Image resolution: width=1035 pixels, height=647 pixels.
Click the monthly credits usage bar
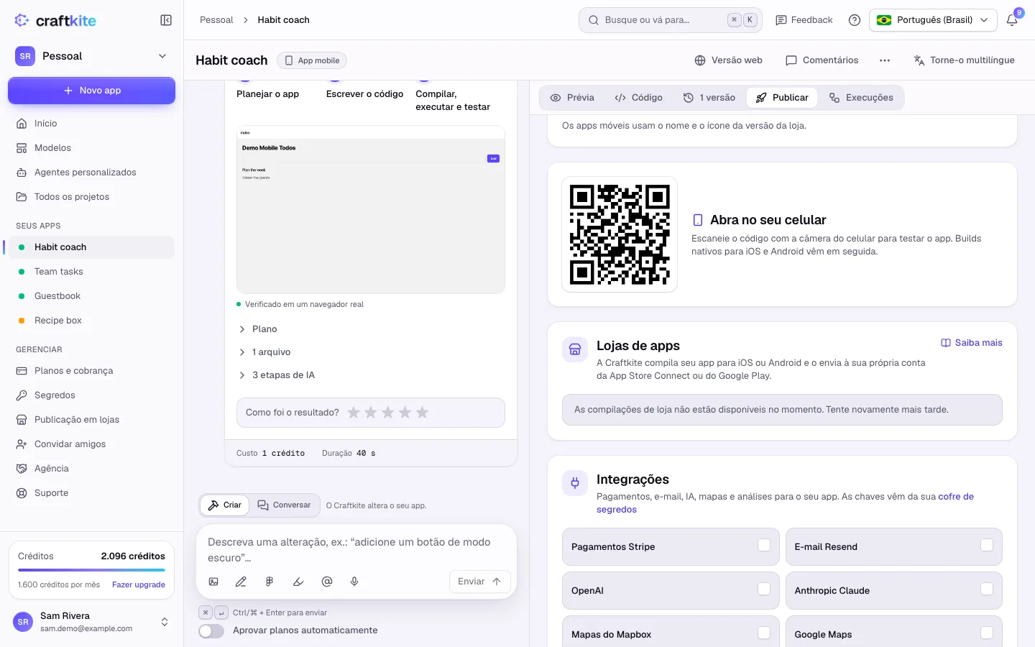click(91, 570)
